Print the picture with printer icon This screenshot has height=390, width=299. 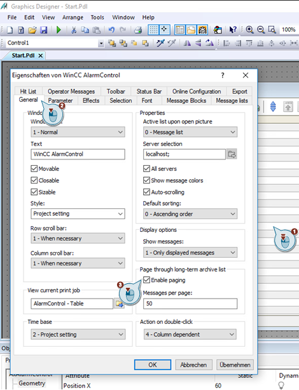[138, 30]
